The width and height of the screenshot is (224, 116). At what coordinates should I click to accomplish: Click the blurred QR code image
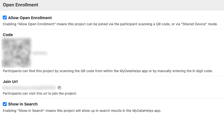16,53
